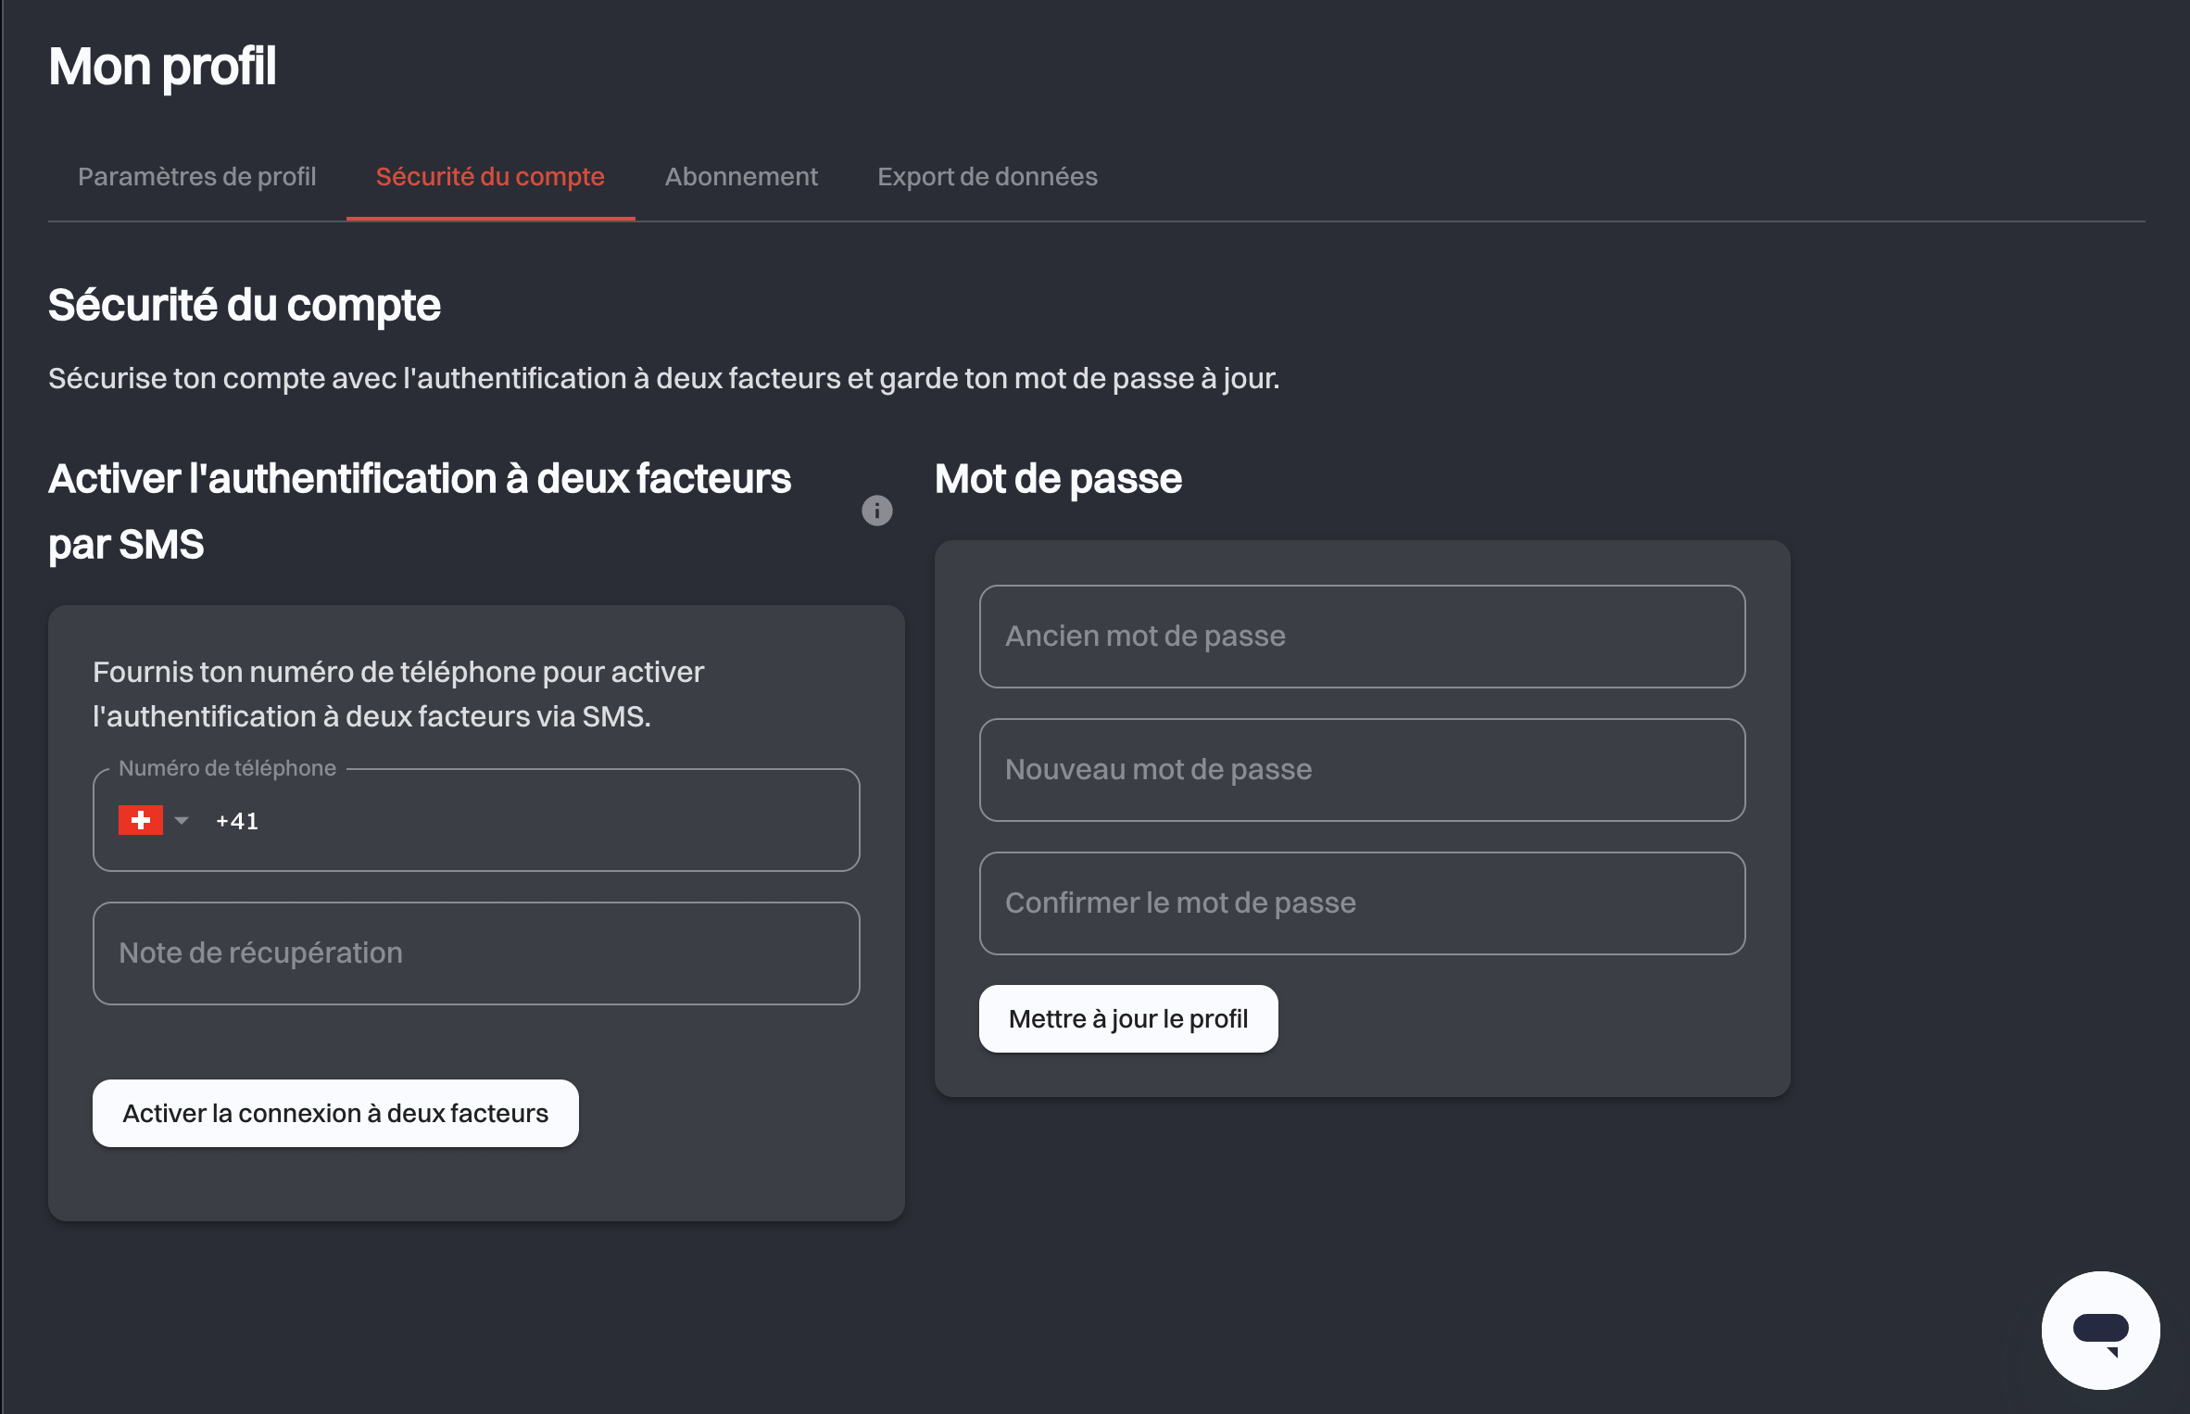Click the Nouveau mot de passe field

[1362, 769]
